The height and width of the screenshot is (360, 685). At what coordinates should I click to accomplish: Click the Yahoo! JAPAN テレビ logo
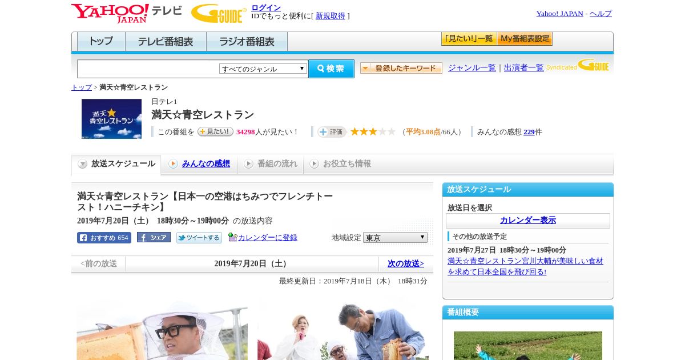click(127, 13)
